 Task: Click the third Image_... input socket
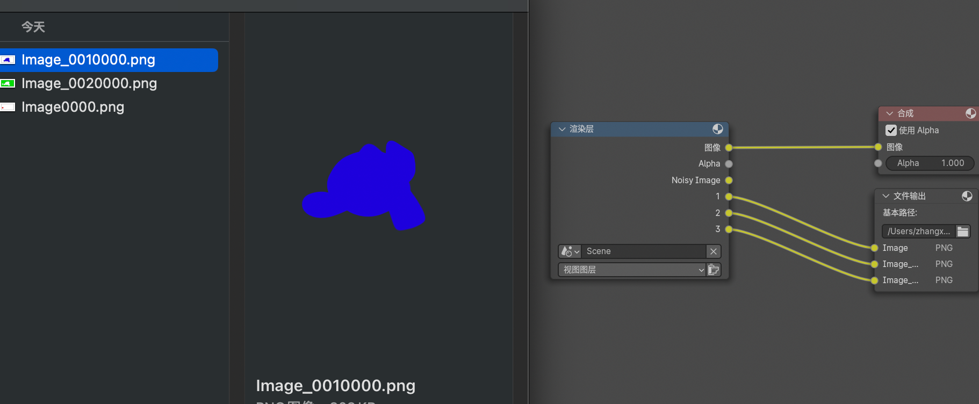[x=874, y=280]
